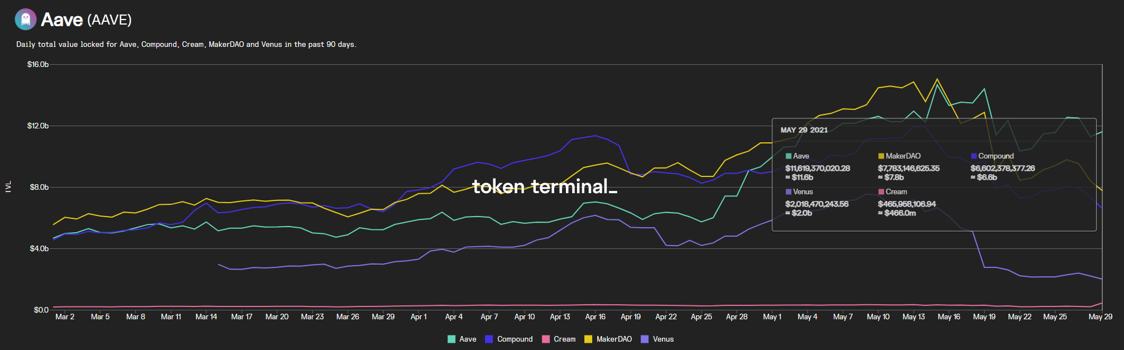Click the TVL axis title

point(8,187)
